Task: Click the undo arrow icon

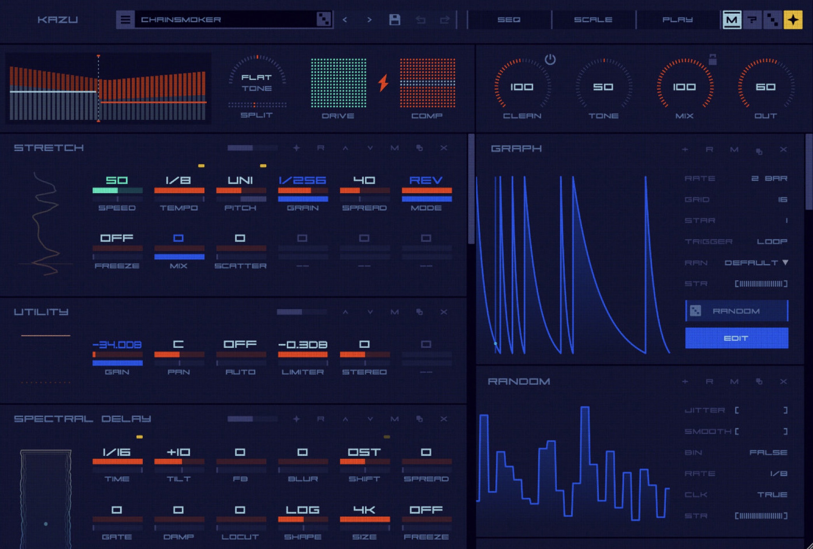Action: (421, 19)
